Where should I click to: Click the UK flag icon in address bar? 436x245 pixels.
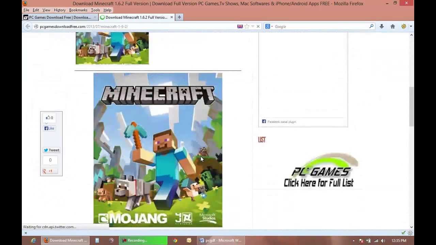240,27
